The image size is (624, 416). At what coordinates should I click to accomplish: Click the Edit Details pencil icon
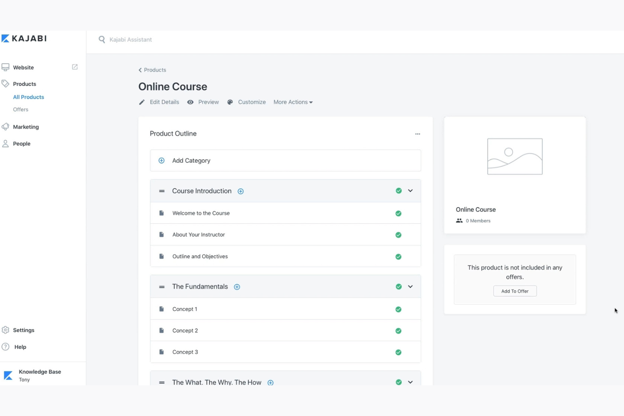142,102
